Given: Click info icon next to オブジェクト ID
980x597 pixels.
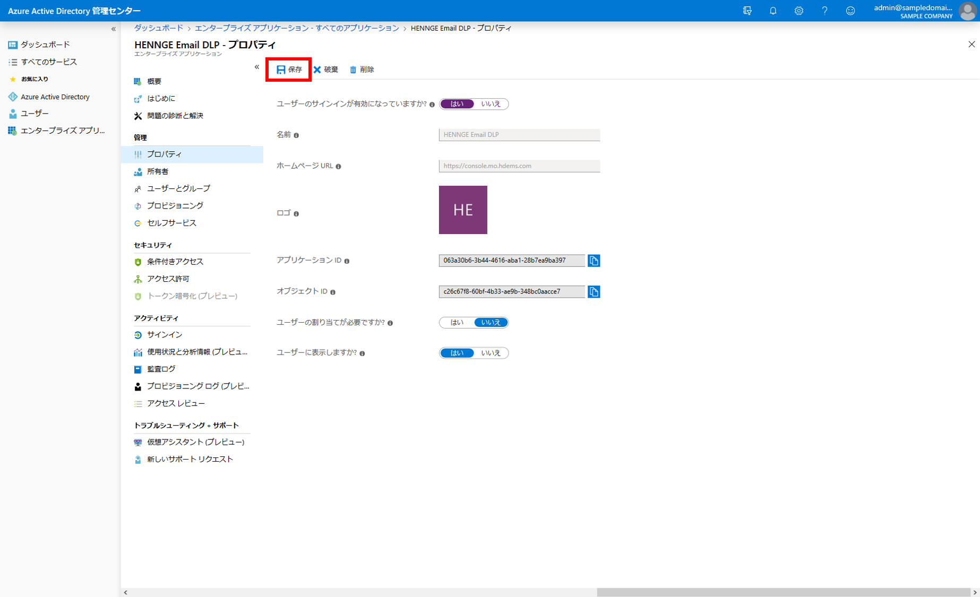Looking at the screenshot, I should click(333, 292).
